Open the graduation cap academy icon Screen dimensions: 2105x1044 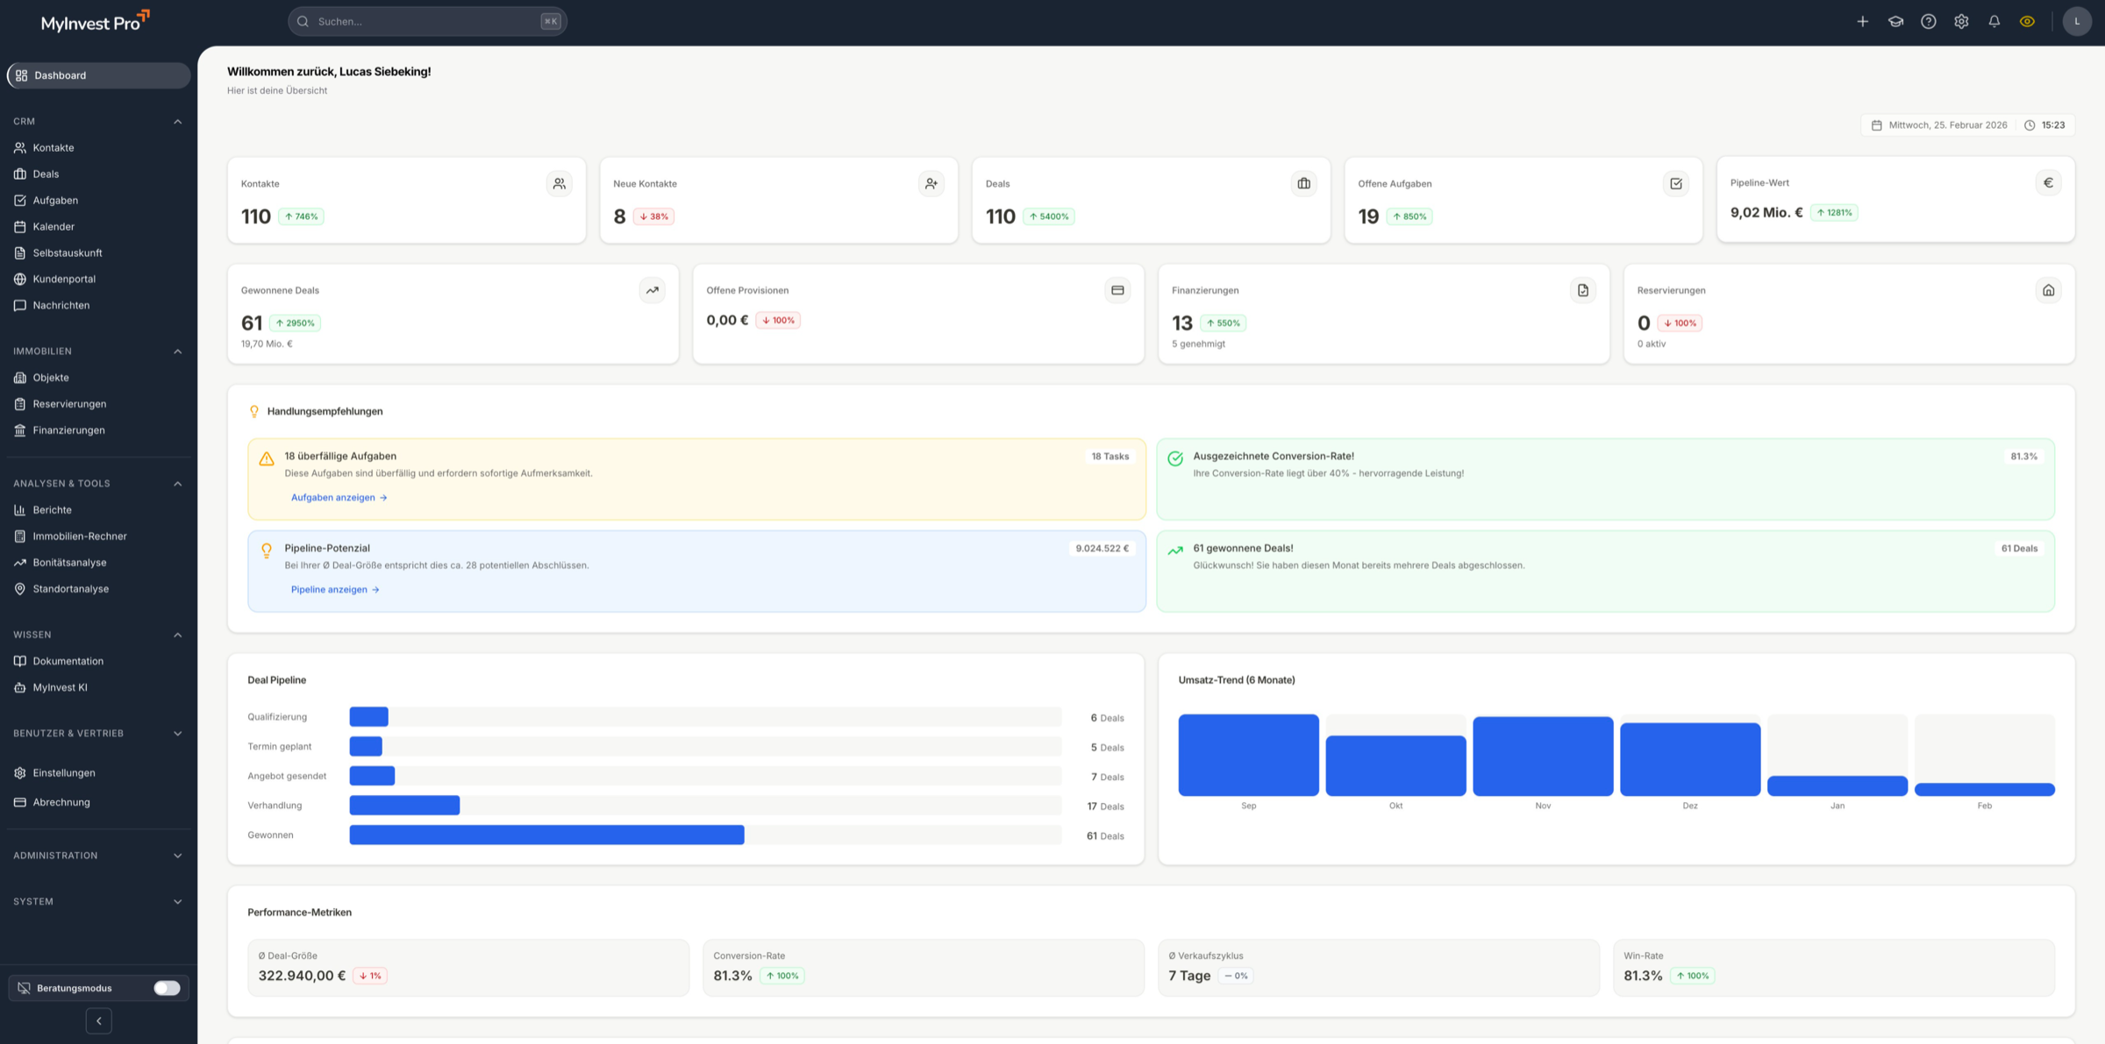(1895, 21)
